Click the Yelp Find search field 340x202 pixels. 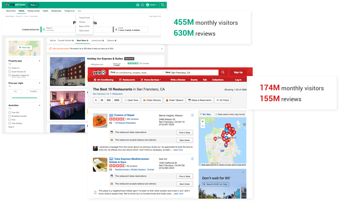point(136,72)
